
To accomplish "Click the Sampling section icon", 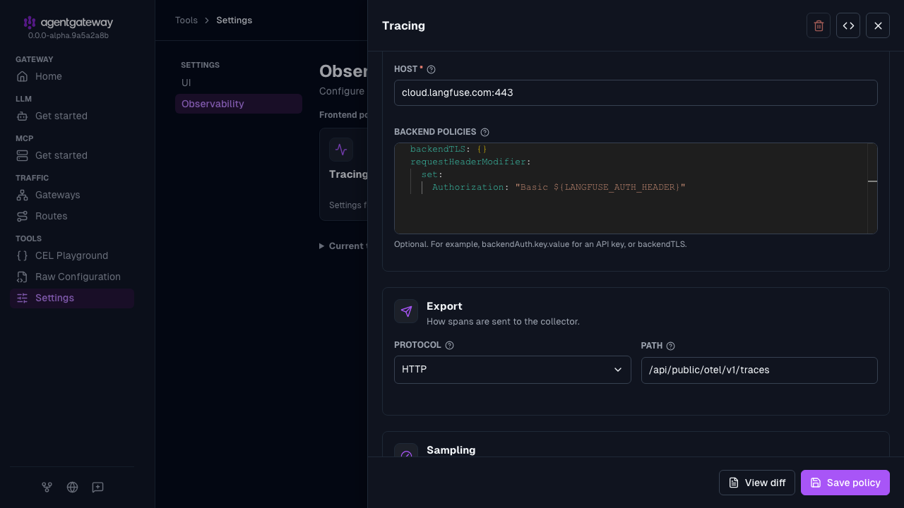I will pos(406,450).
